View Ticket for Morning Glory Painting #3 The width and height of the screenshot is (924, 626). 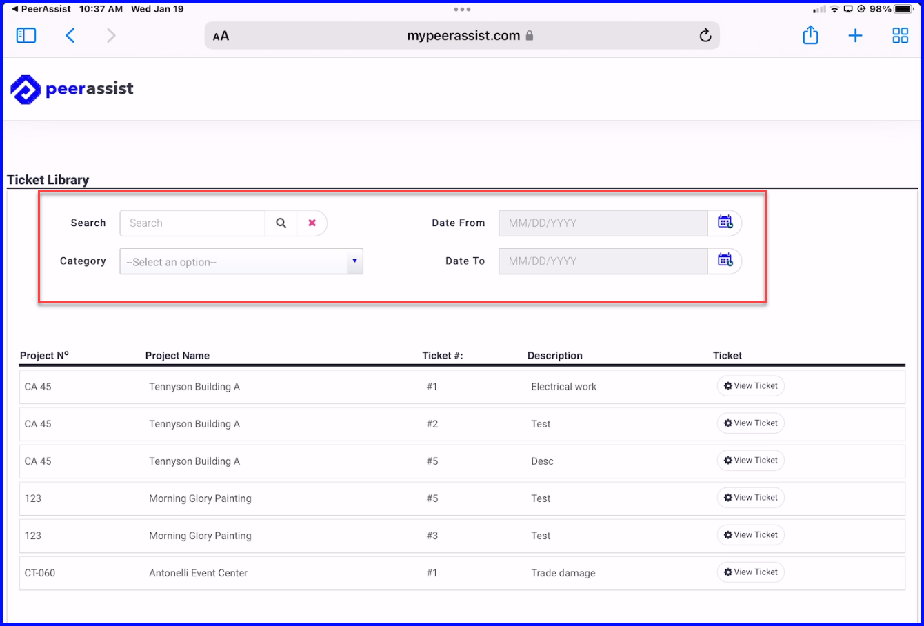tap(751, 535)
